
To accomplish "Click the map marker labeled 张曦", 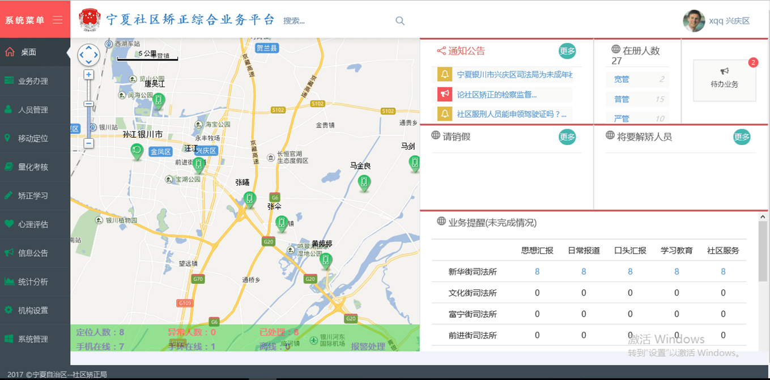I will (x=249, y=199).
